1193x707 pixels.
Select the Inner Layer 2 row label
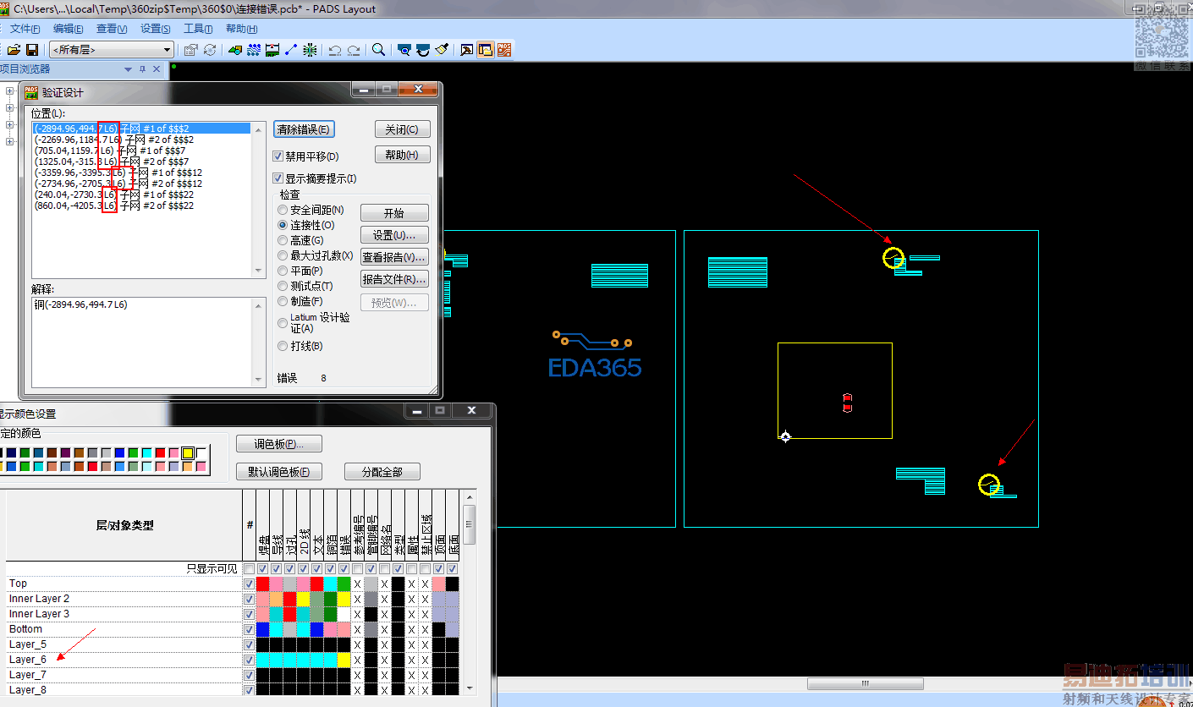click(x=39, y=599)
